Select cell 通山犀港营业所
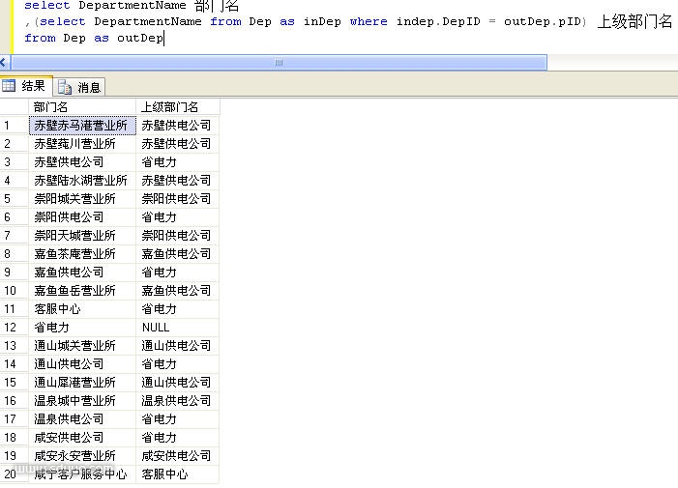Image resolution: width=678 pixels, height=488 pixels. (x=82, y=383)
